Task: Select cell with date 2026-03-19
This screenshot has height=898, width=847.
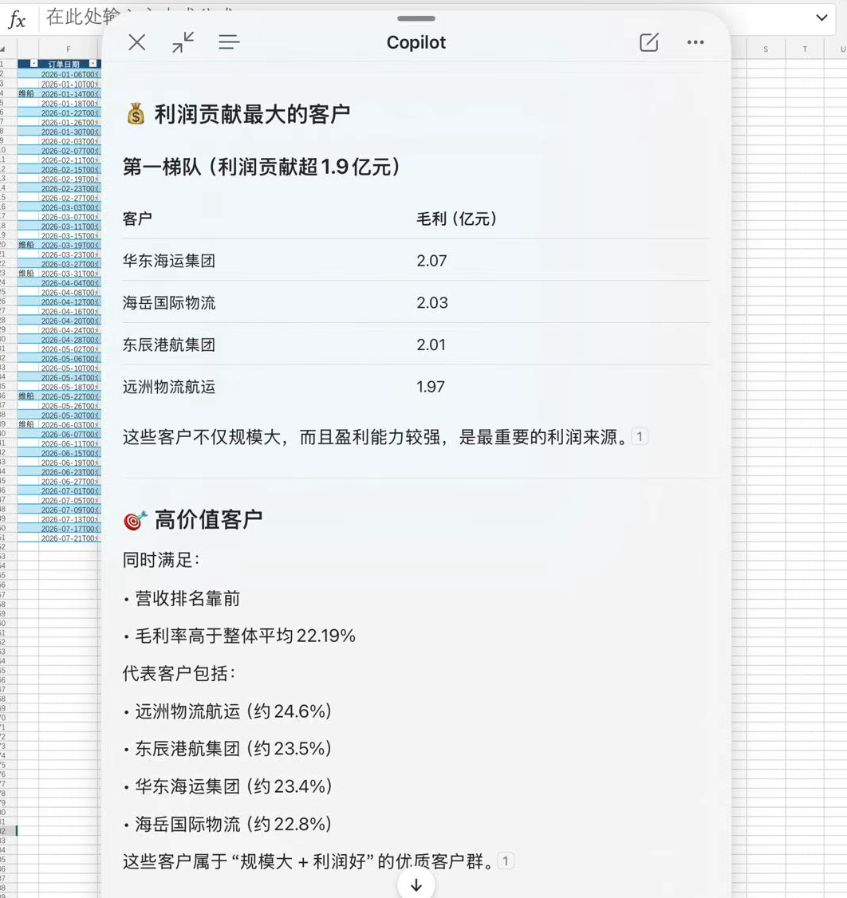Action: click(x=70, y=245)
